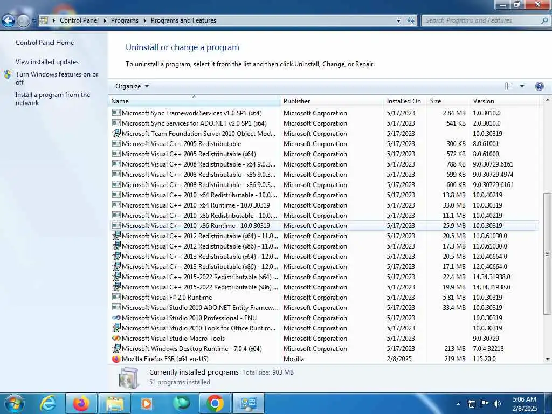
Task: Click icon beside Visual C++ 2012 Redistributable (x64)
Action: (116, 236)
